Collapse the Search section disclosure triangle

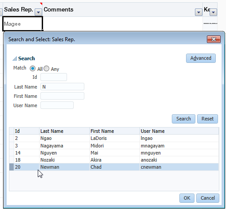point(15,58)
